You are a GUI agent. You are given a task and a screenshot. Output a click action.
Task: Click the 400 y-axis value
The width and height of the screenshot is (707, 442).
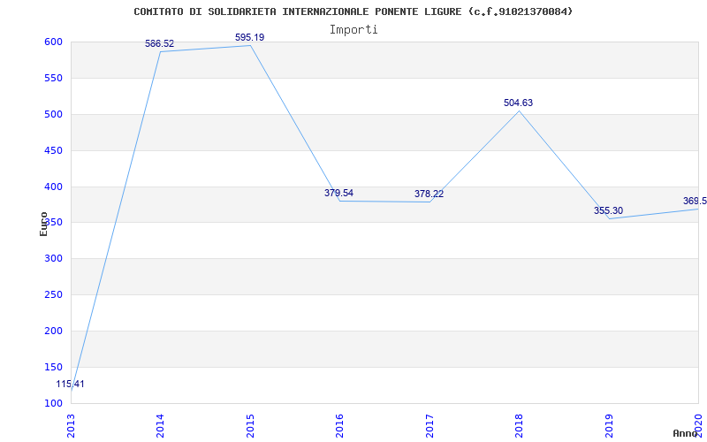point(53,187)
